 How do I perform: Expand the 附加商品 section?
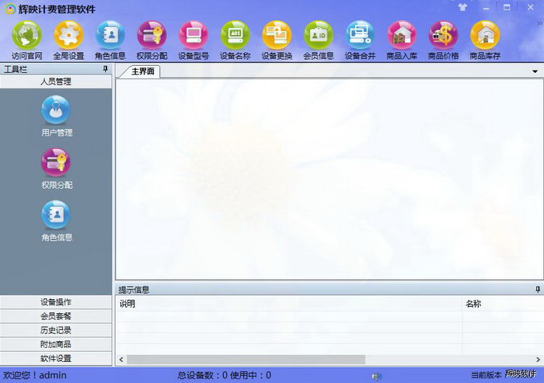coord(56,344)
